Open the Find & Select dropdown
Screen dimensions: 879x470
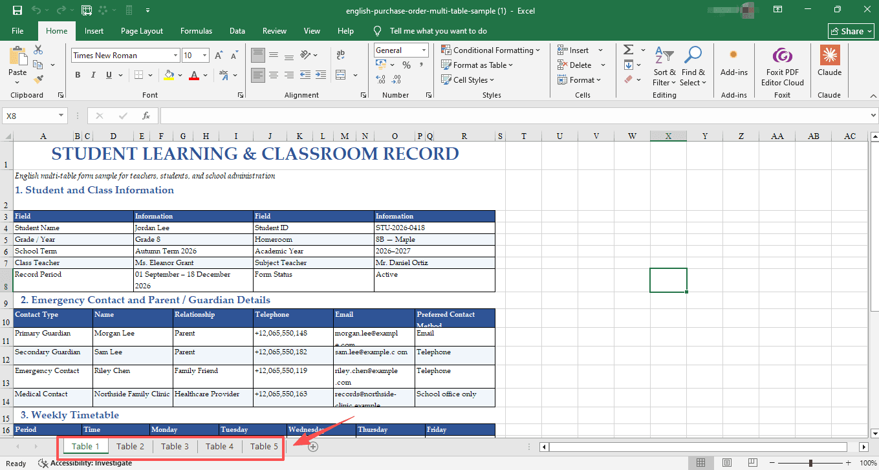pyautogui.click(x=693, y=66)
